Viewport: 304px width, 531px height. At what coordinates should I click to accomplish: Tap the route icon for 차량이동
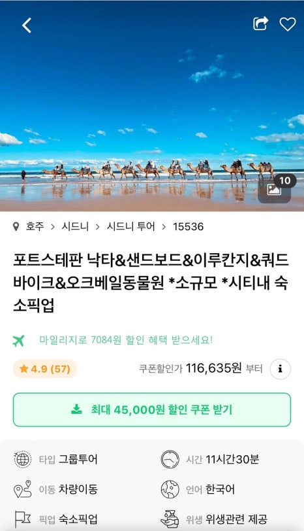[x=23, y=489]
